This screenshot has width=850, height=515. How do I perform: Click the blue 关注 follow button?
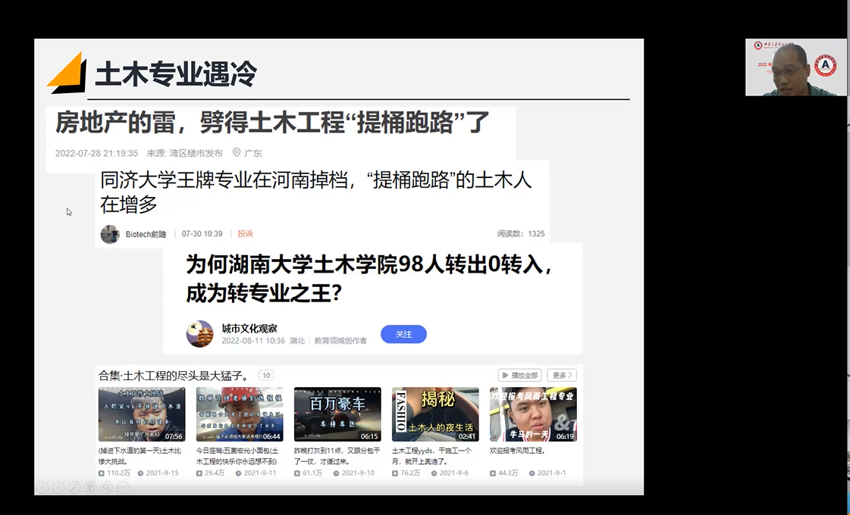403,334
